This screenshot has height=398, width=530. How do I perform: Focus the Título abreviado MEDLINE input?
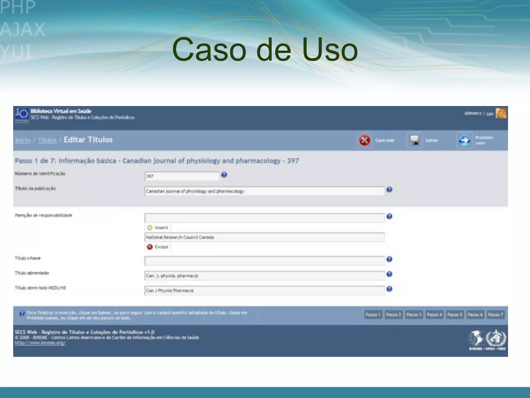point(264,290)
